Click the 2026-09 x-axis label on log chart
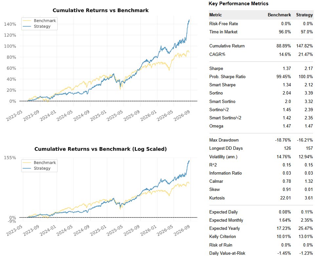This screenshot has height=256, width=317. click(x=182, y=230)
